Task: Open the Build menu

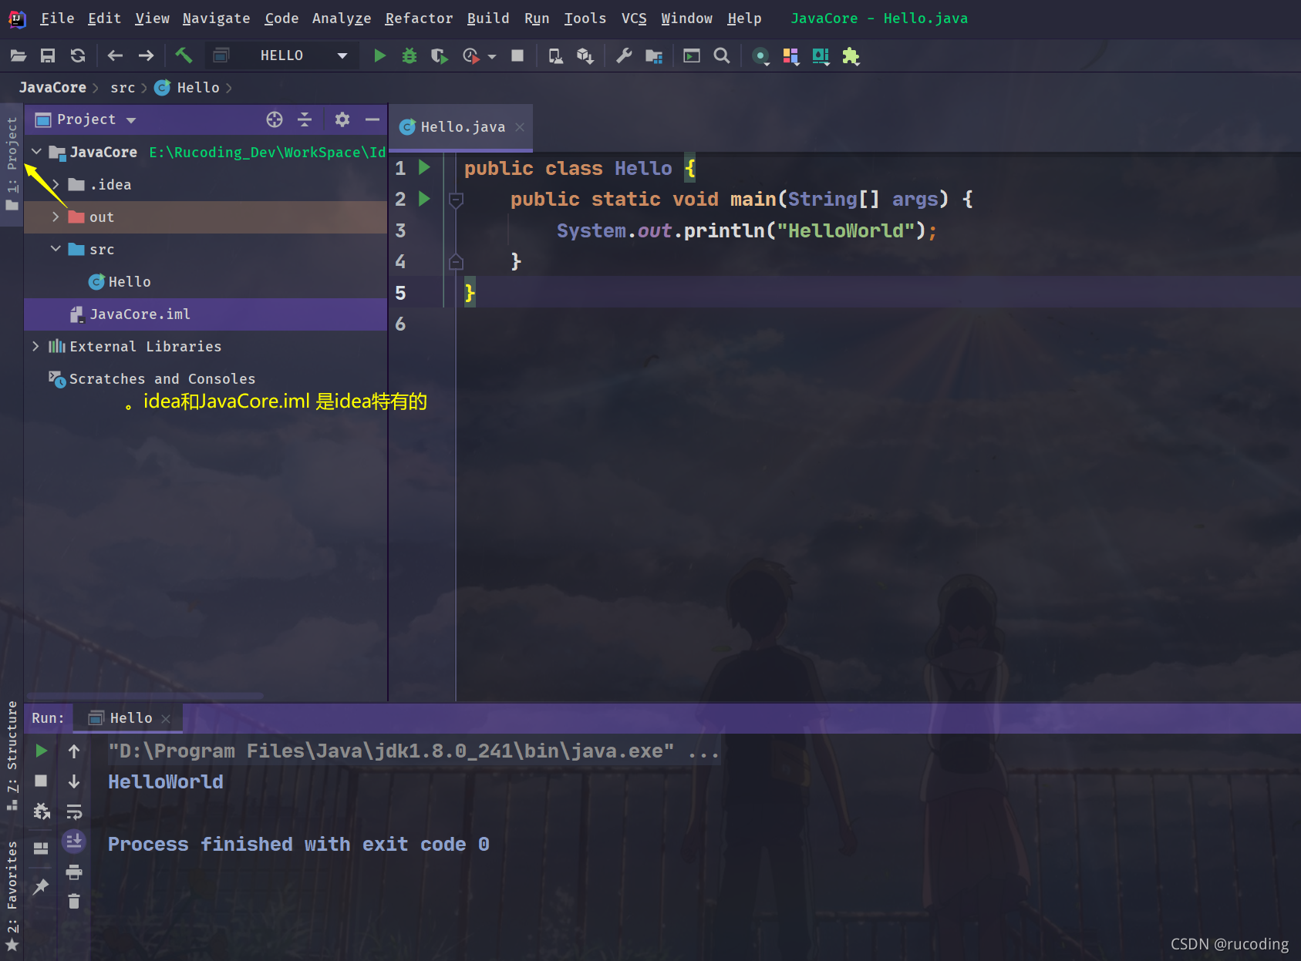Action: coord(488,18)
